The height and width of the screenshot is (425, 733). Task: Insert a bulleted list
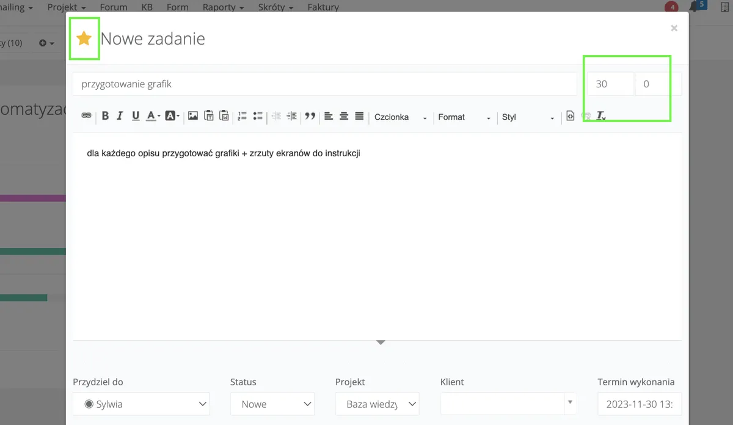pos(257,116)
